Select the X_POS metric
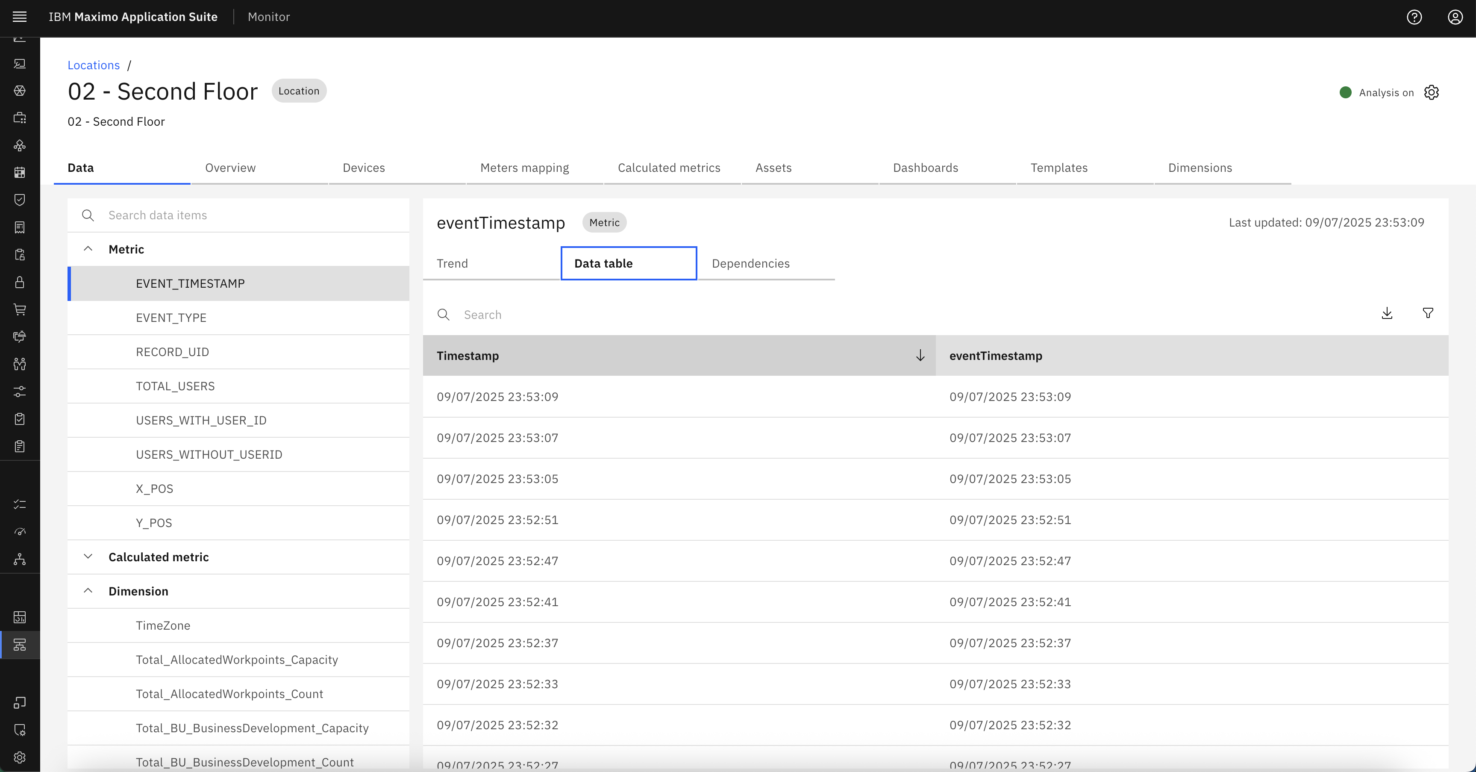This screenshot has width=1476, height=772. coord(238,489)
